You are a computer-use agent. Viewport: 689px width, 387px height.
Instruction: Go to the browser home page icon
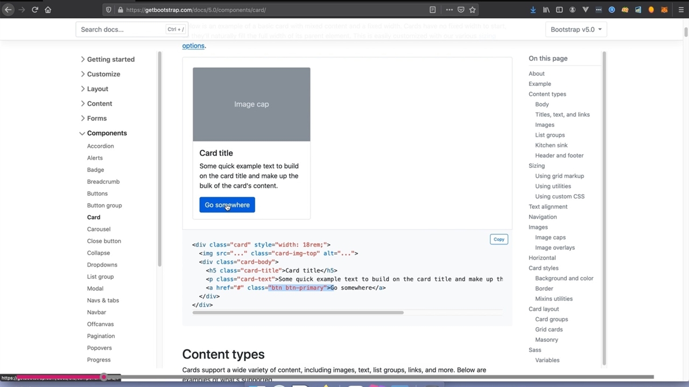click(x=48, y=10)
